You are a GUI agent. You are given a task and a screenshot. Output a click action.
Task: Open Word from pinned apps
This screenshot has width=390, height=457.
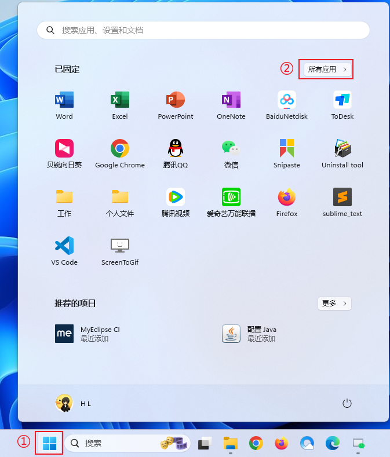[64, 105]
